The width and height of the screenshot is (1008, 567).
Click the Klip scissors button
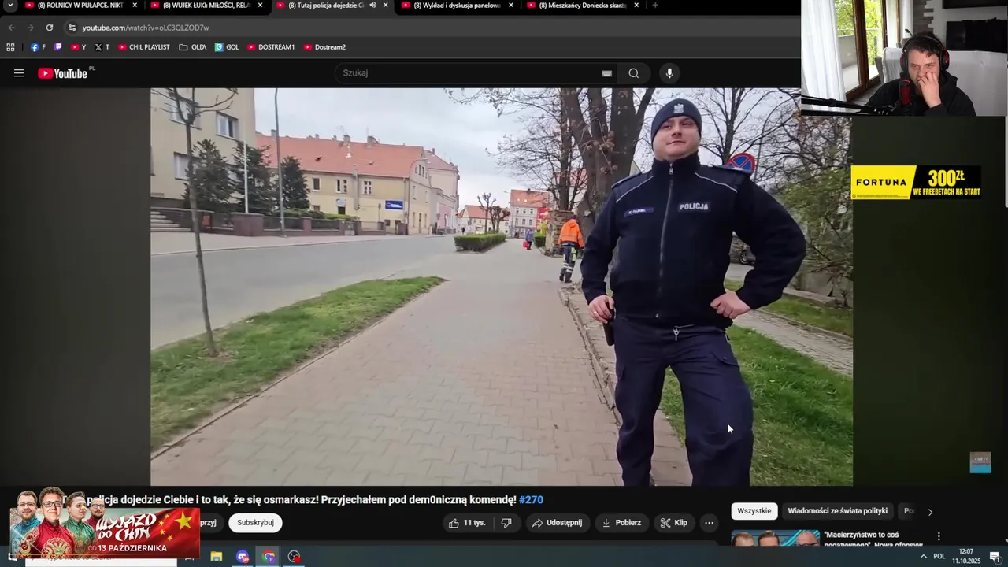pos(674,523)
